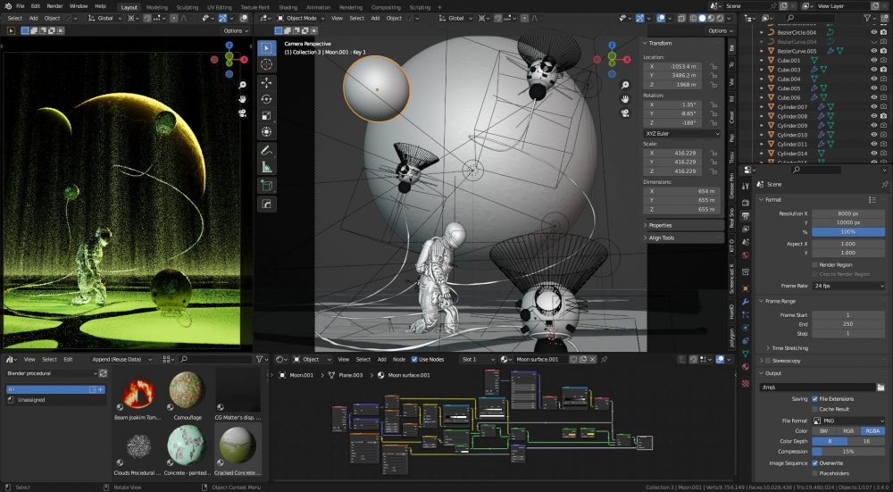893x492 pixels.
Task: Enable the Render Region checkbox
Action: (x=815, y=265)
